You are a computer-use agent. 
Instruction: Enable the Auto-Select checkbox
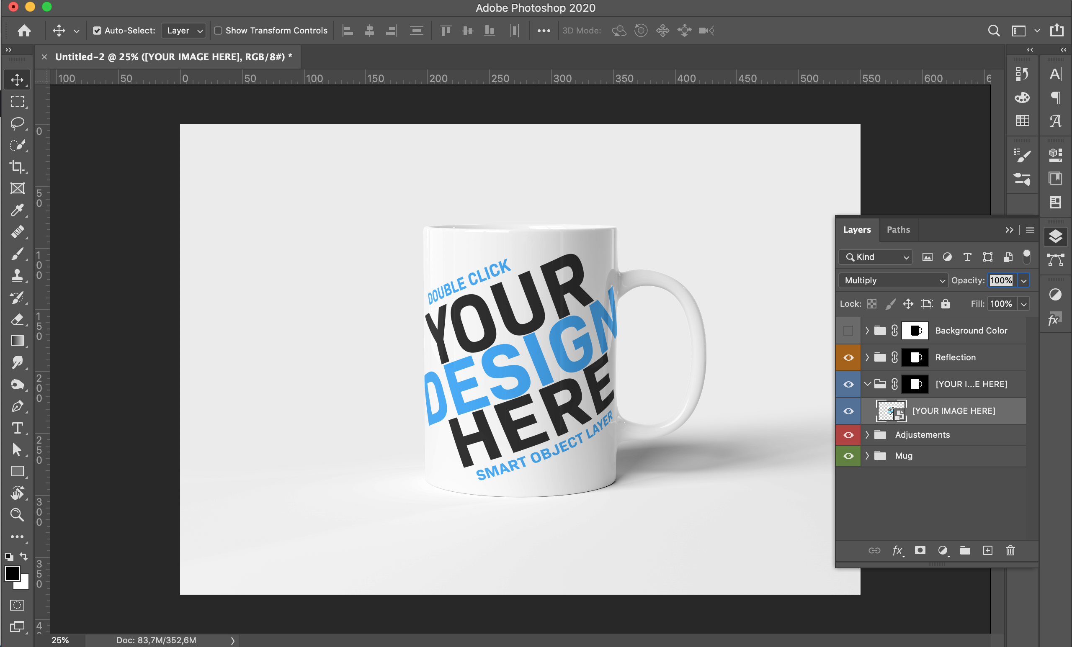click(96, 31)
